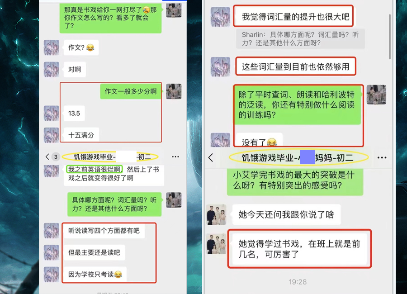Tap anime avatar next to 作文? message
The height and width of the screenshot is (294, 407).
click(x=52, y=47)
